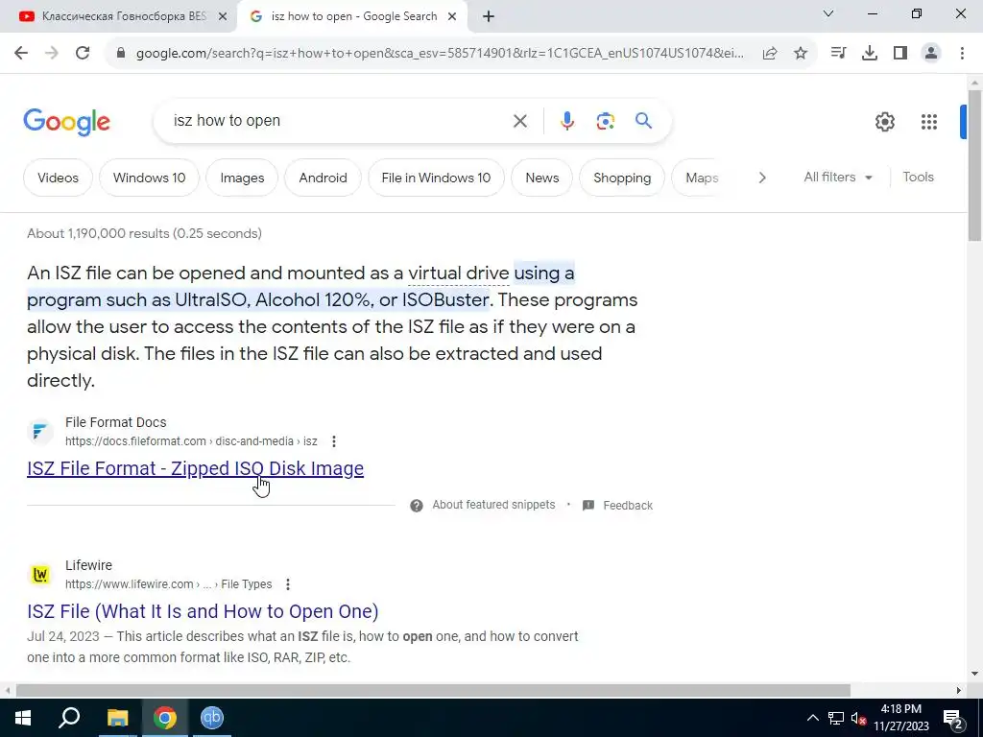The image size is (983, 737).
Task: Clear the search box with X
Action: pos(519,121)
